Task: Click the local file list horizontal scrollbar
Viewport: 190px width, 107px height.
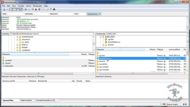Action: tap(39, 73)
